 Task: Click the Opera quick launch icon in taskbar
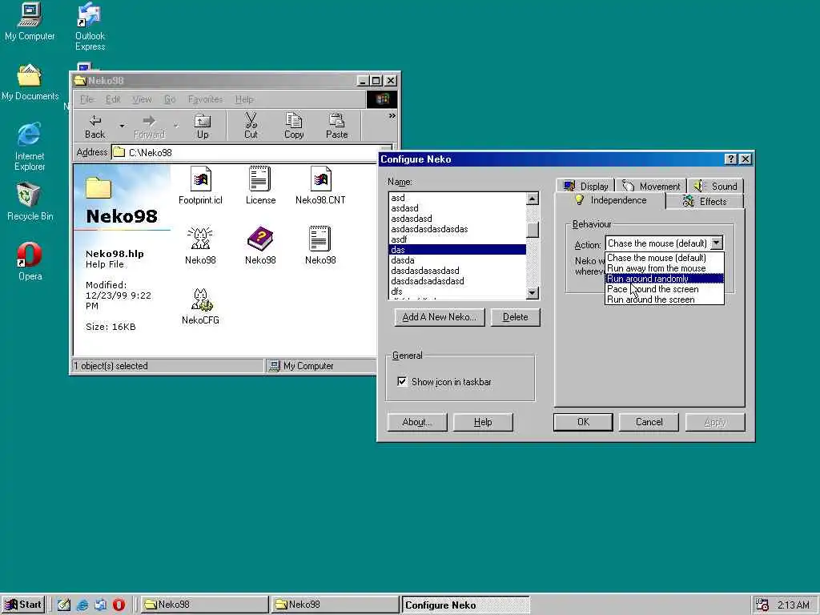(x=119, y=605)
